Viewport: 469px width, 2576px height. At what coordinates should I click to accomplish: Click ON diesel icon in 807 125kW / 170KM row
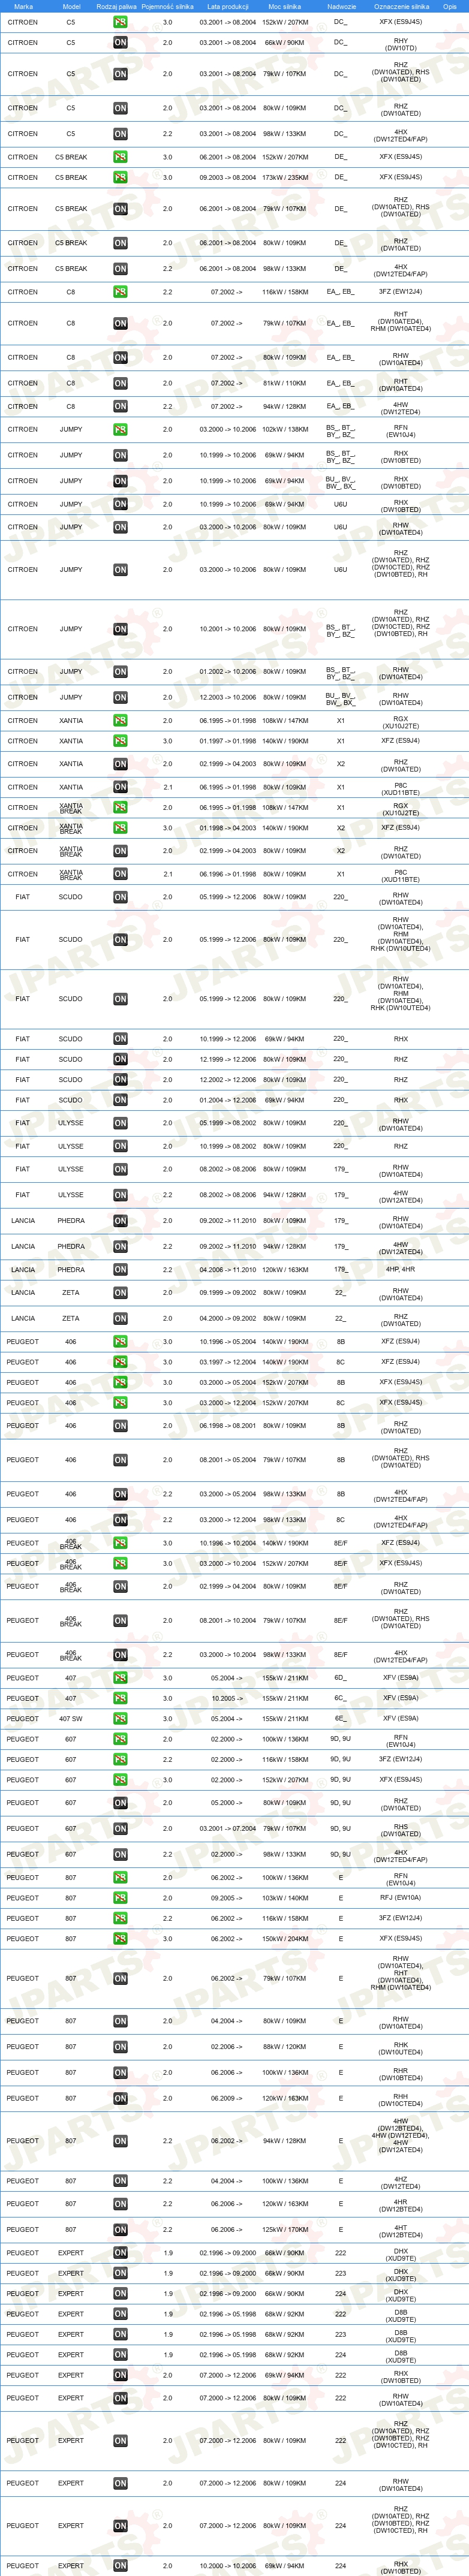[x=120, y=2230]
